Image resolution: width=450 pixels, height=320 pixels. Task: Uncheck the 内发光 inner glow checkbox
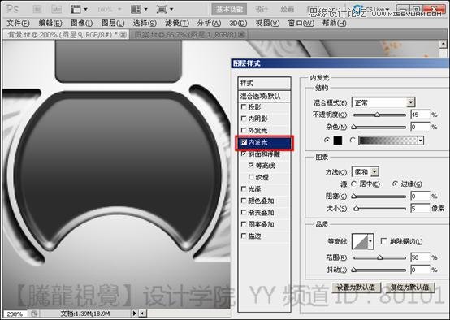(244, 142)
